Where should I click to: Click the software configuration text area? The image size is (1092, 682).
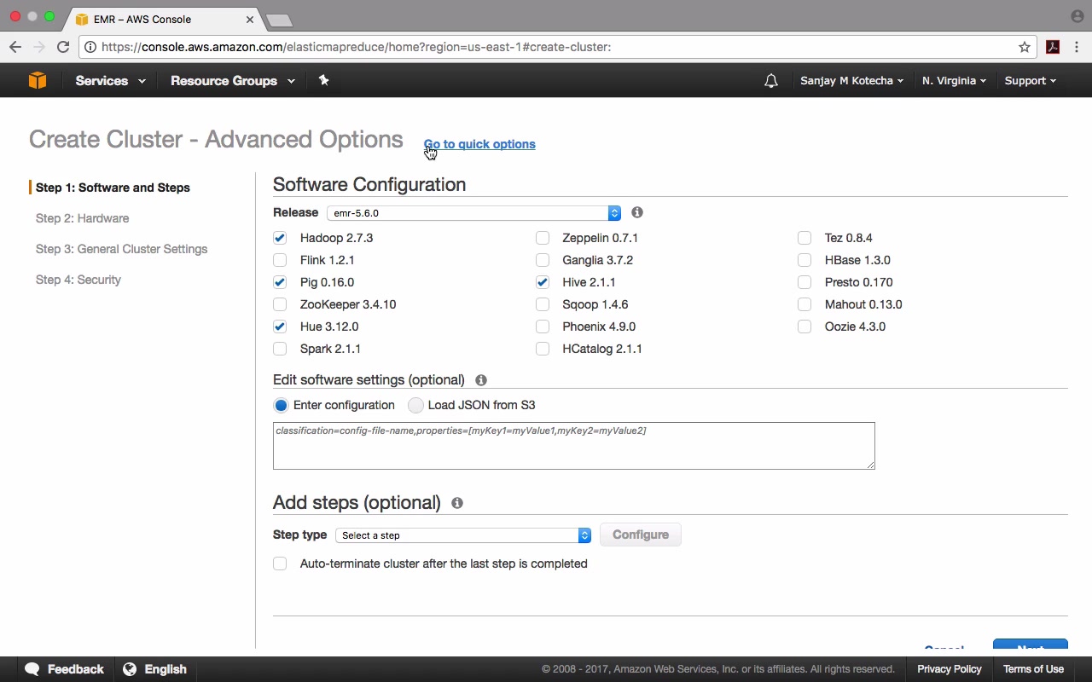(x=573, y=446)
